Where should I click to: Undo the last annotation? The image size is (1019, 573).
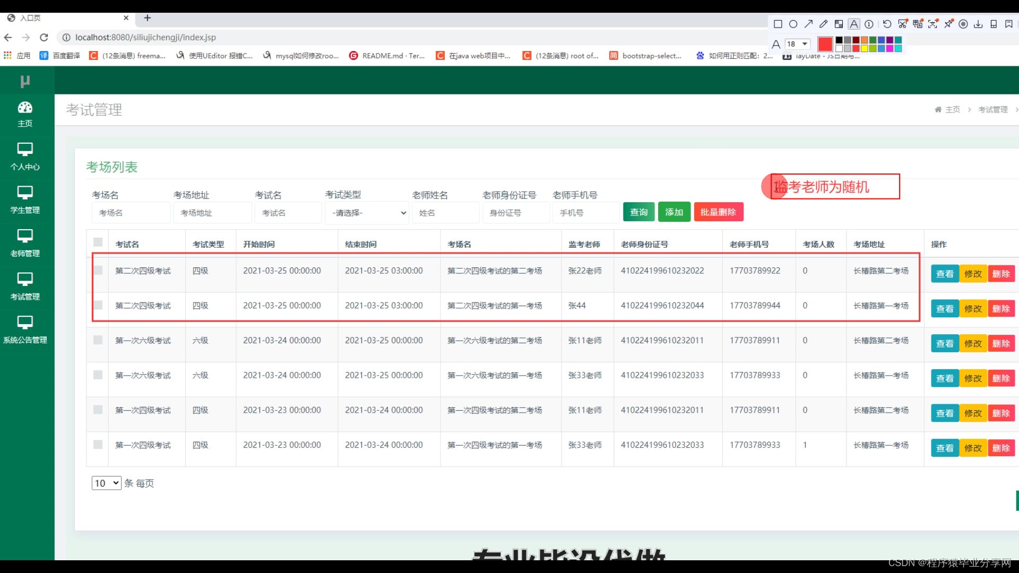pyautogui.click(x=887, y=24)
